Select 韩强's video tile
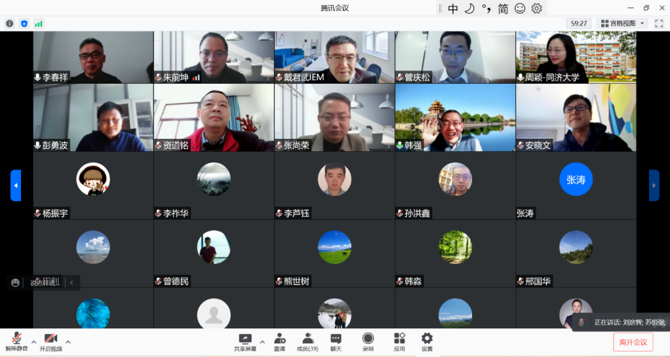This screenshot has height=357, width=670. click(x=455, y=118)
